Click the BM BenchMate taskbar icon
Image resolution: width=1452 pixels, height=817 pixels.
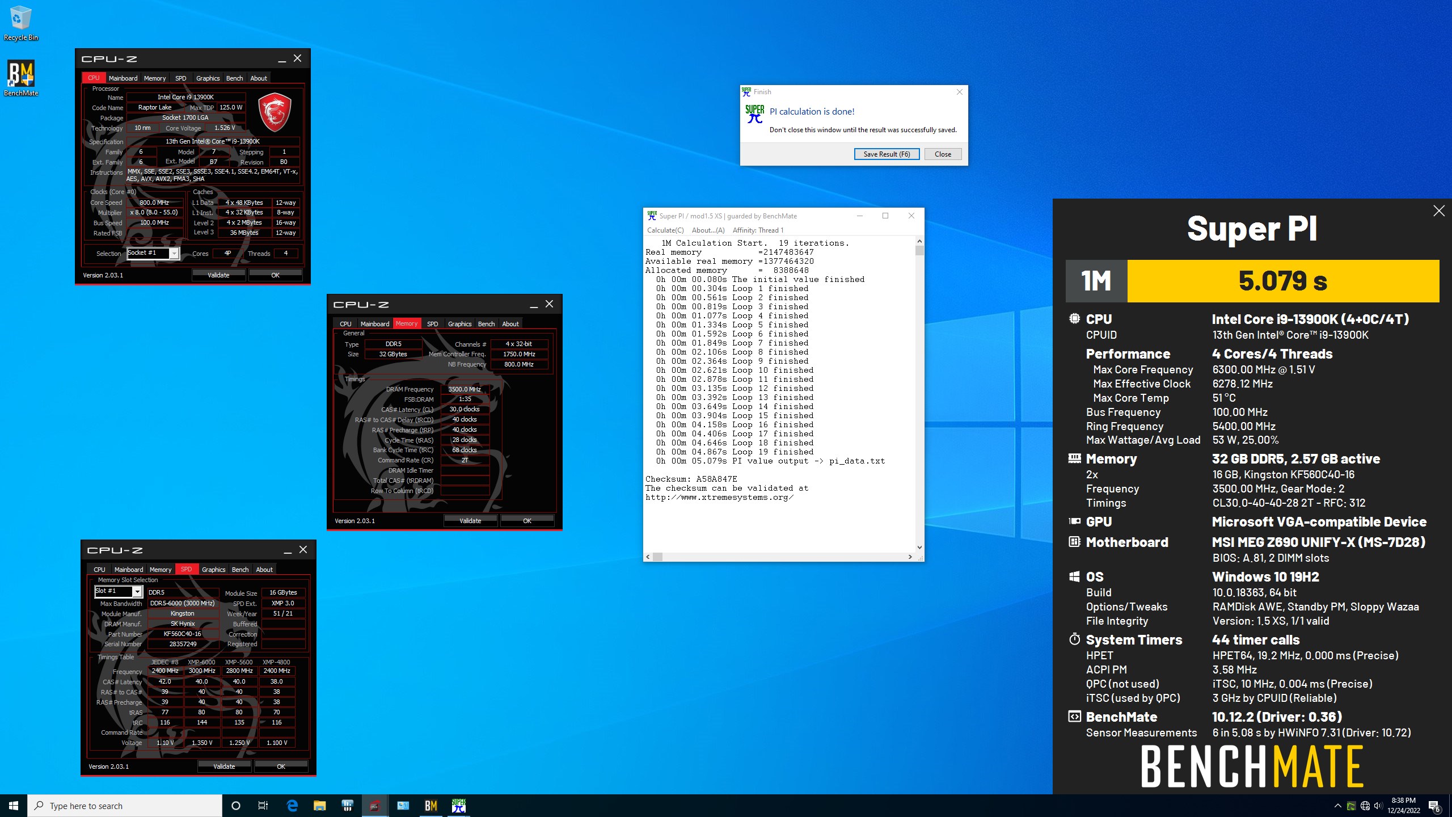coord(430,806)
